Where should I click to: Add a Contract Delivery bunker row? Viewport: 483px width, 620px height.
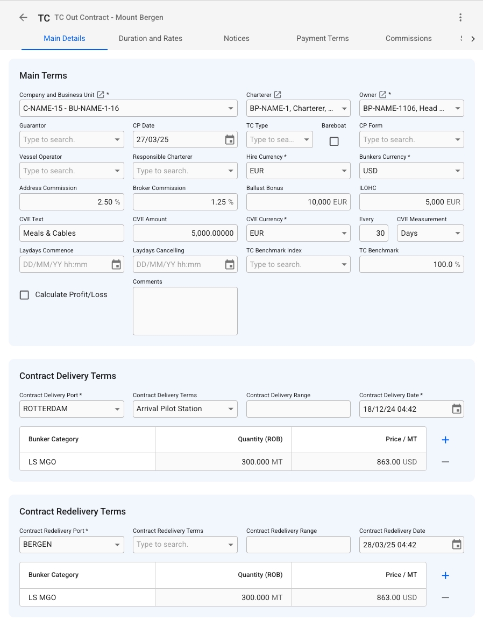pyautogui.click(x=445, y=440)
